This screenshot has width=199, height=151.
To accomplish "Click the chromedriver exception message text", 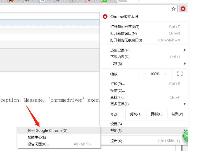I will [50, 100].
